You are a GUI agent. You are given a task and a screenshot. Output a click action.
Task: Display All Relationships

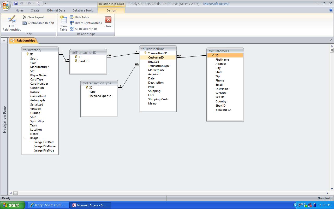pyautogui.click(x=83, y=29)
